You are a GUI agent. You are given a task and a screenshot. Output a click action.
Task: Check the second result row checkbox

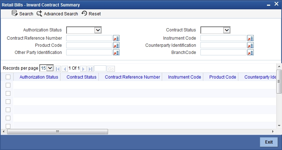coord(8,93)
